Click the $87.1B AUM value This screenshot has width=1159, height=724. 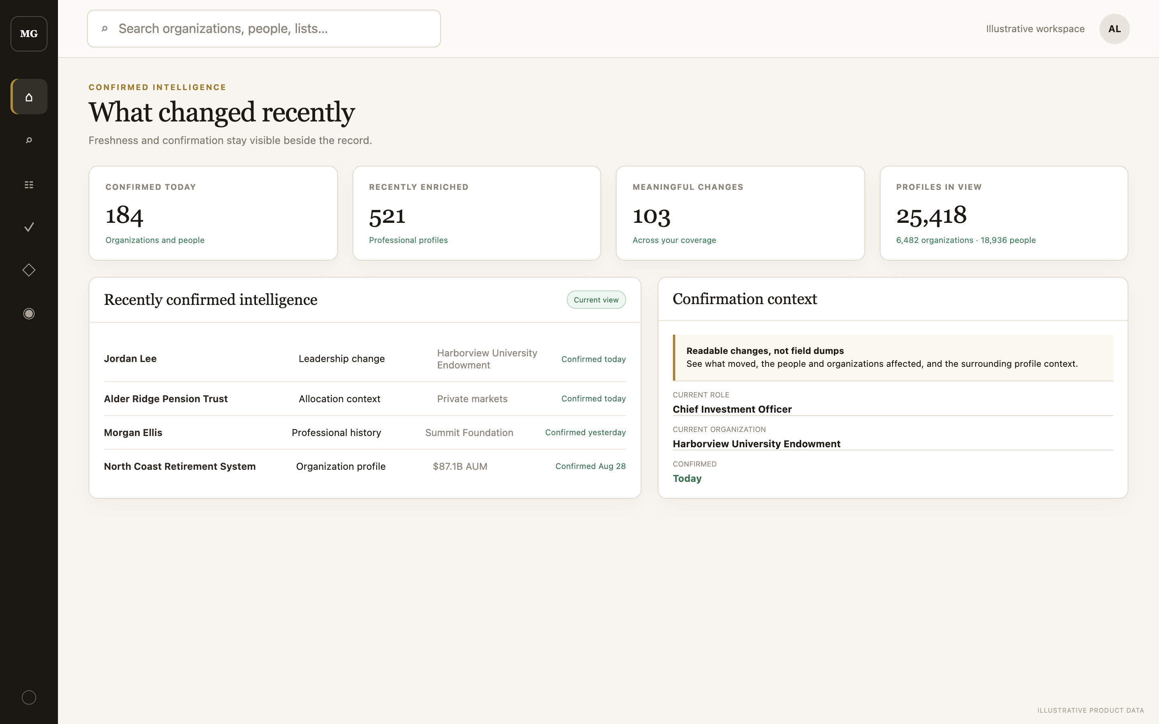pos(460,467)
